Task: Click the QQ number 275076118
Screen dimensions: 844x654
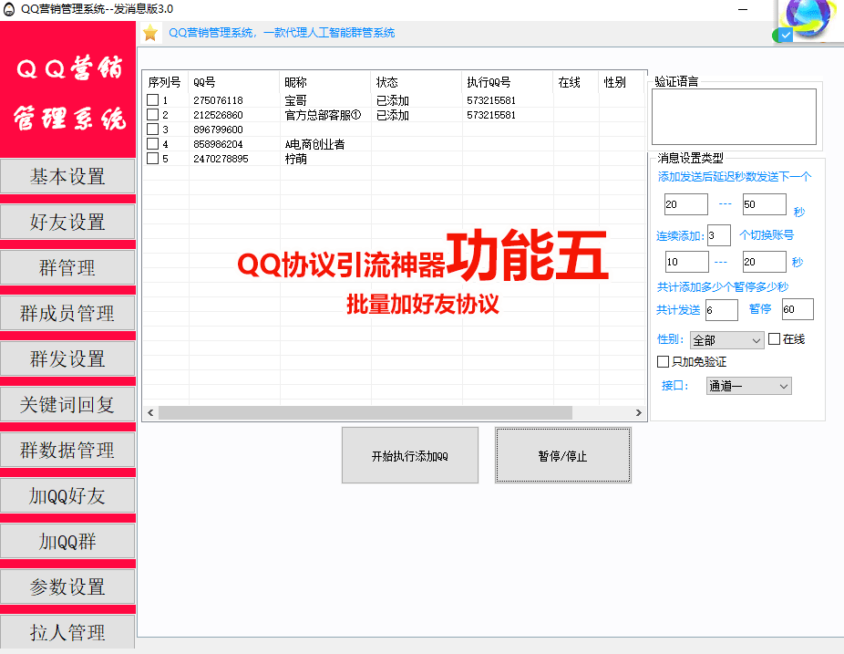Action: click(x=218, y=100)
